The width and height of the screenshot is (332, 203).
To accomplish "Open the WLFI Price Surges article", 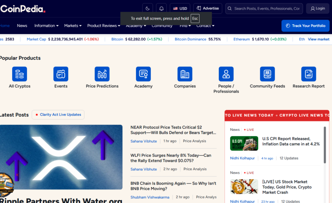I will (x=171, y=158).
